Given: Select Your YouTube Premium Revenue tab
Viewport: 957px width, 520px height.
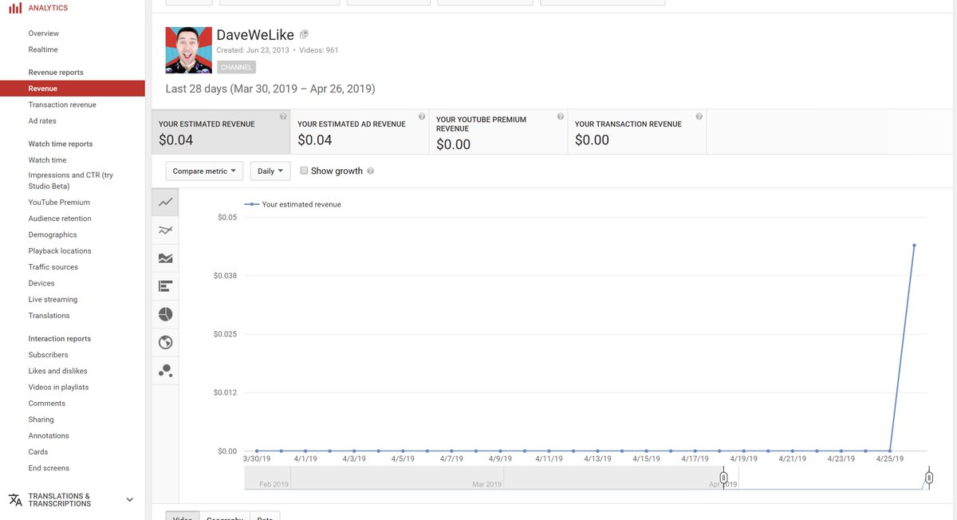Looking at the screenshot, I should tap(498, 132).
